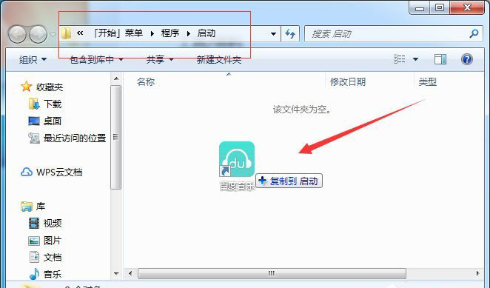The height and width of the screenshot is (288, 490).
Task: Open the 组织 menu
Action: pos(33,59)
